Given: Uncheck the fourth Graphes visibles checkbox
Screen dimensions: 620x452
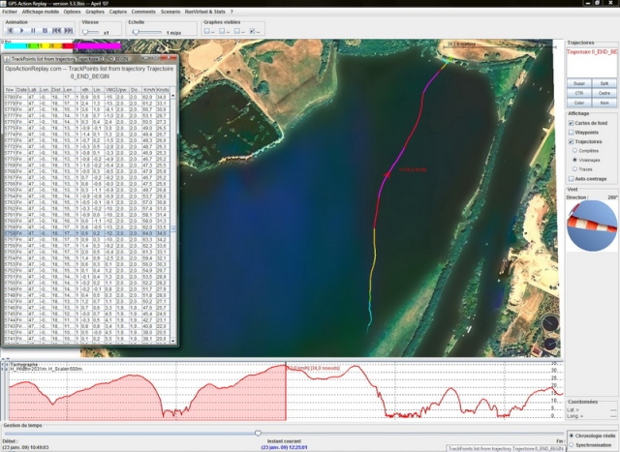Looking at the screenshot, I should (252, 31).
